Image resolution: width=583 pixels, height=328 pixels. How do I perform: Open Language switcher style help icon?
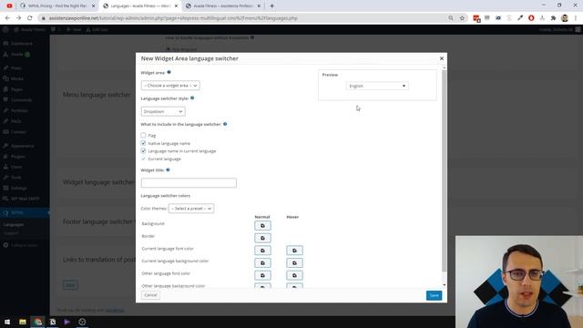click(192, 98)
